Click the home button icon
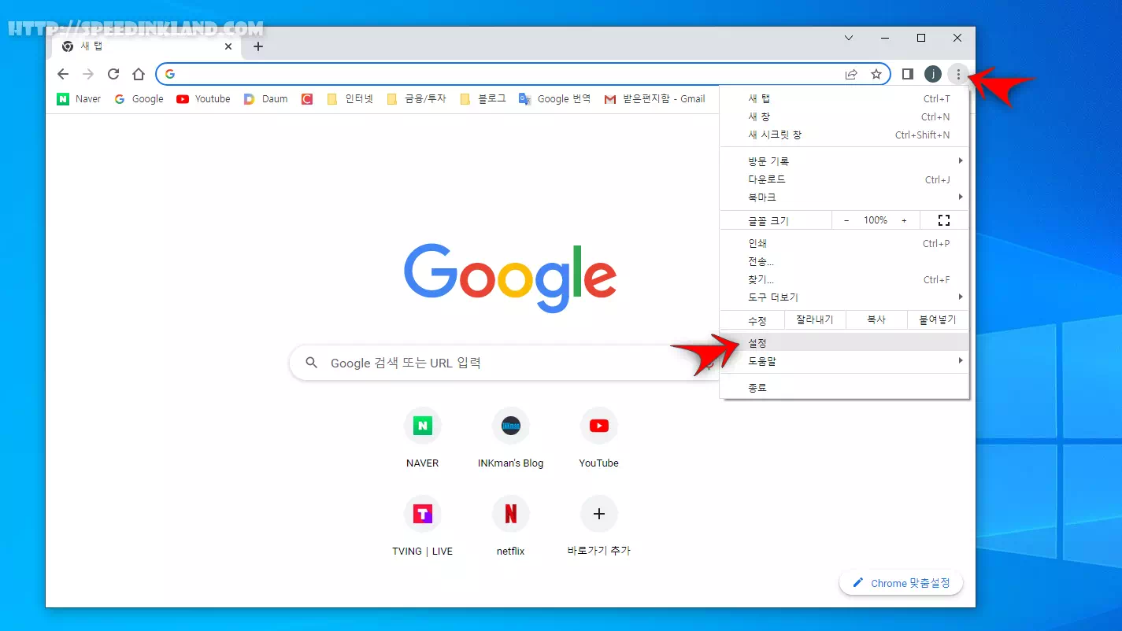Screen dimensions: 1122x631 [139, 74]
